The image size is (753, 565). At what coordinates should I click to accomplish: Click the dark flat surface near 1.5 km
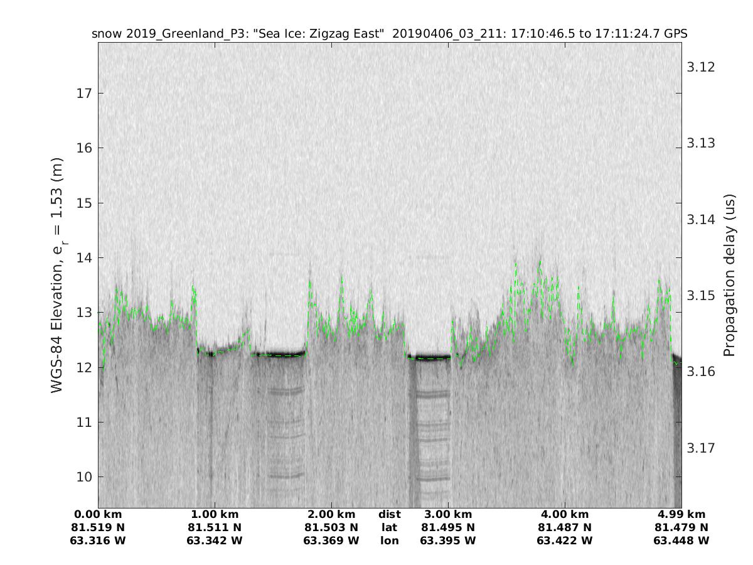tap(278, 354)
